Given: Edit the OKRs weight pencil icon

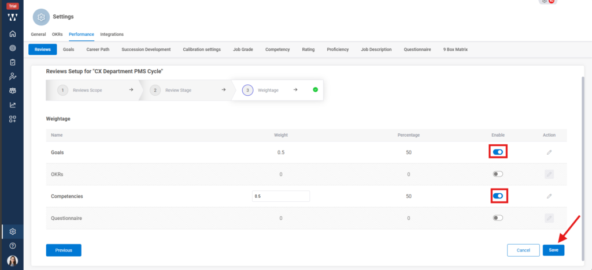Looking at the screenshot, I should pos(549,174).
